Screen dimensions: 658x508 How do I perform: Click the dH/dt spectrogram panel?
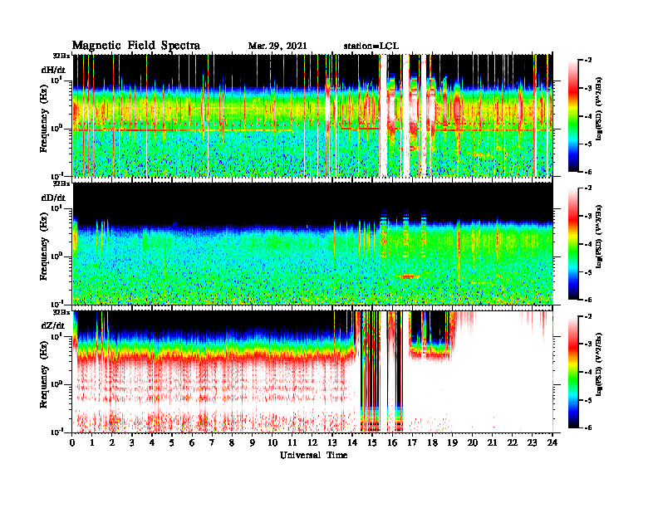pyautogui.click(x=312, y=115)
